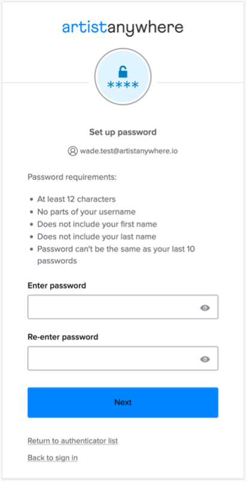Click the first name requirement line
This screenshot has width=248, height=483.
[x=97, y=224]
